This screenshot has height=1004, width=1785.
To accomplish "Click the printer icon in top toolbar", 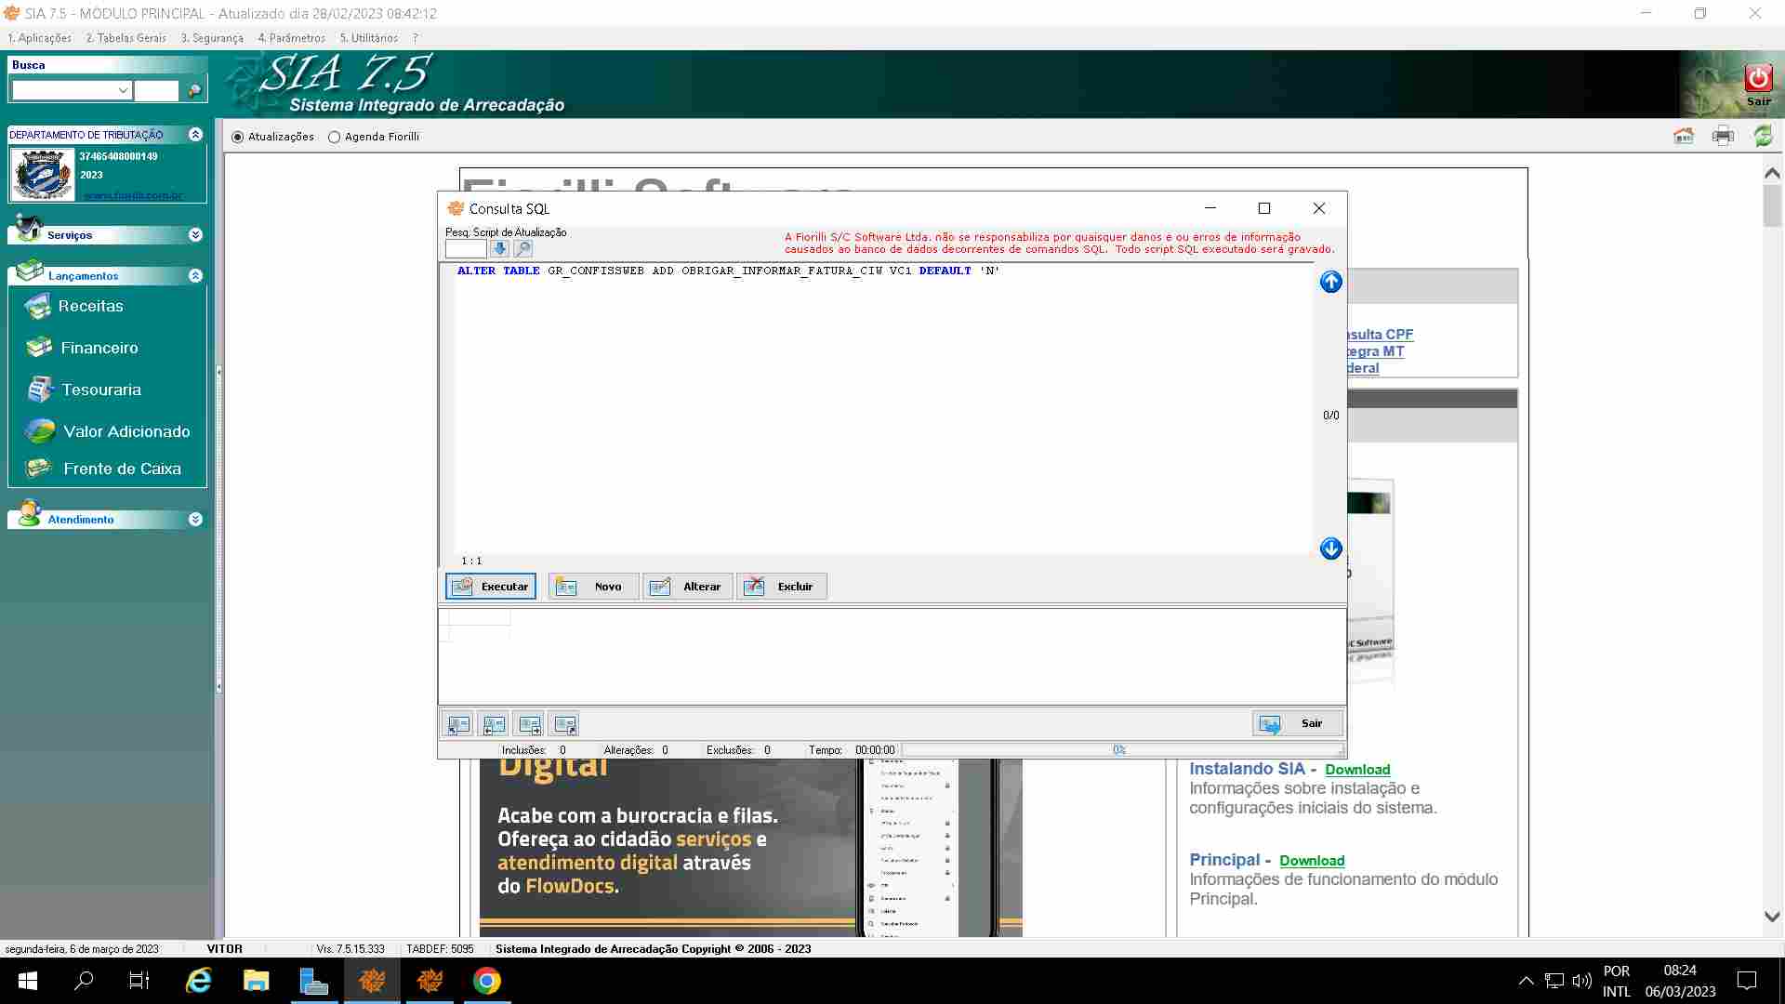I will [x=1723, y=137].
